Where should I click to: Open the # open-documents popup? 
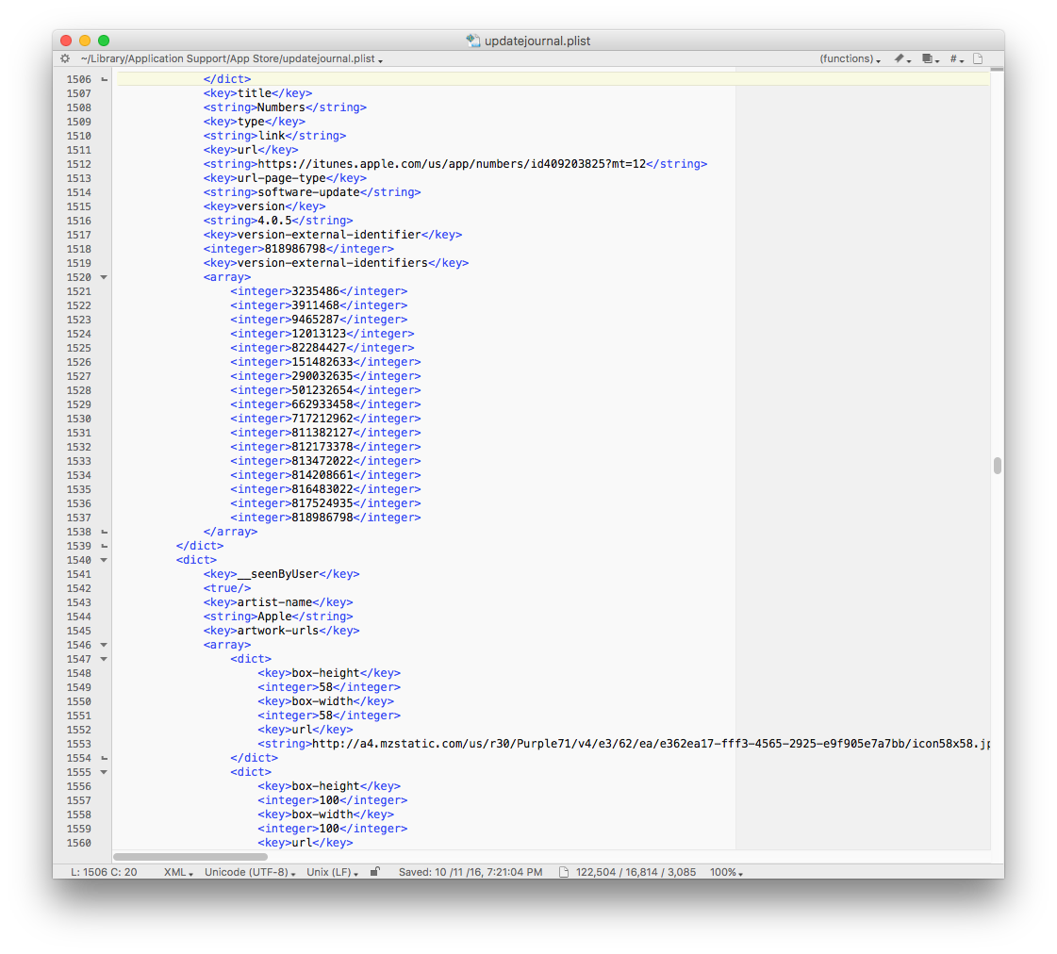point(956,58)
